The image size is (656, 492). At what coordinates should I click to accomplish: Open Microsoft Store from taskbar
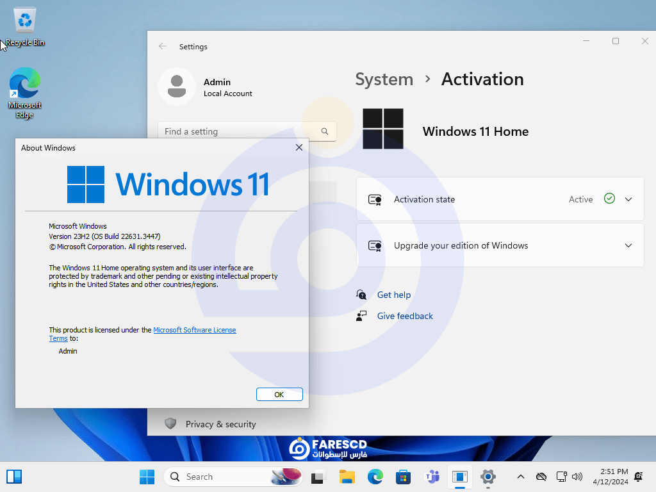(x=404, y=477)
